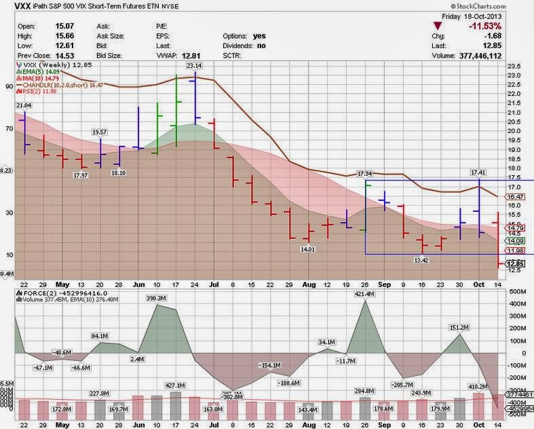Click the Dividends value no

pyautogui.click(x=261, y=45)
